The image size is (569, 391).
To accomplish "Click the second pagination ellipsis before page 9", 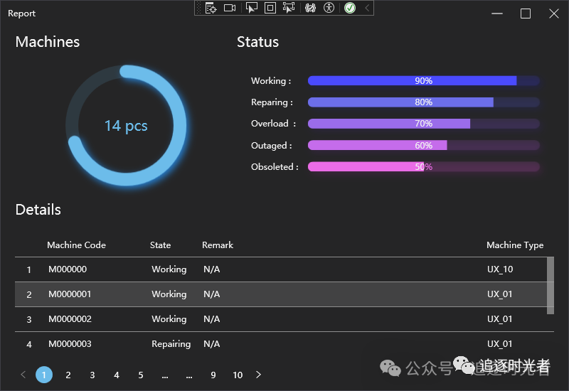I will pyautogui.click(x=189, y=376).
